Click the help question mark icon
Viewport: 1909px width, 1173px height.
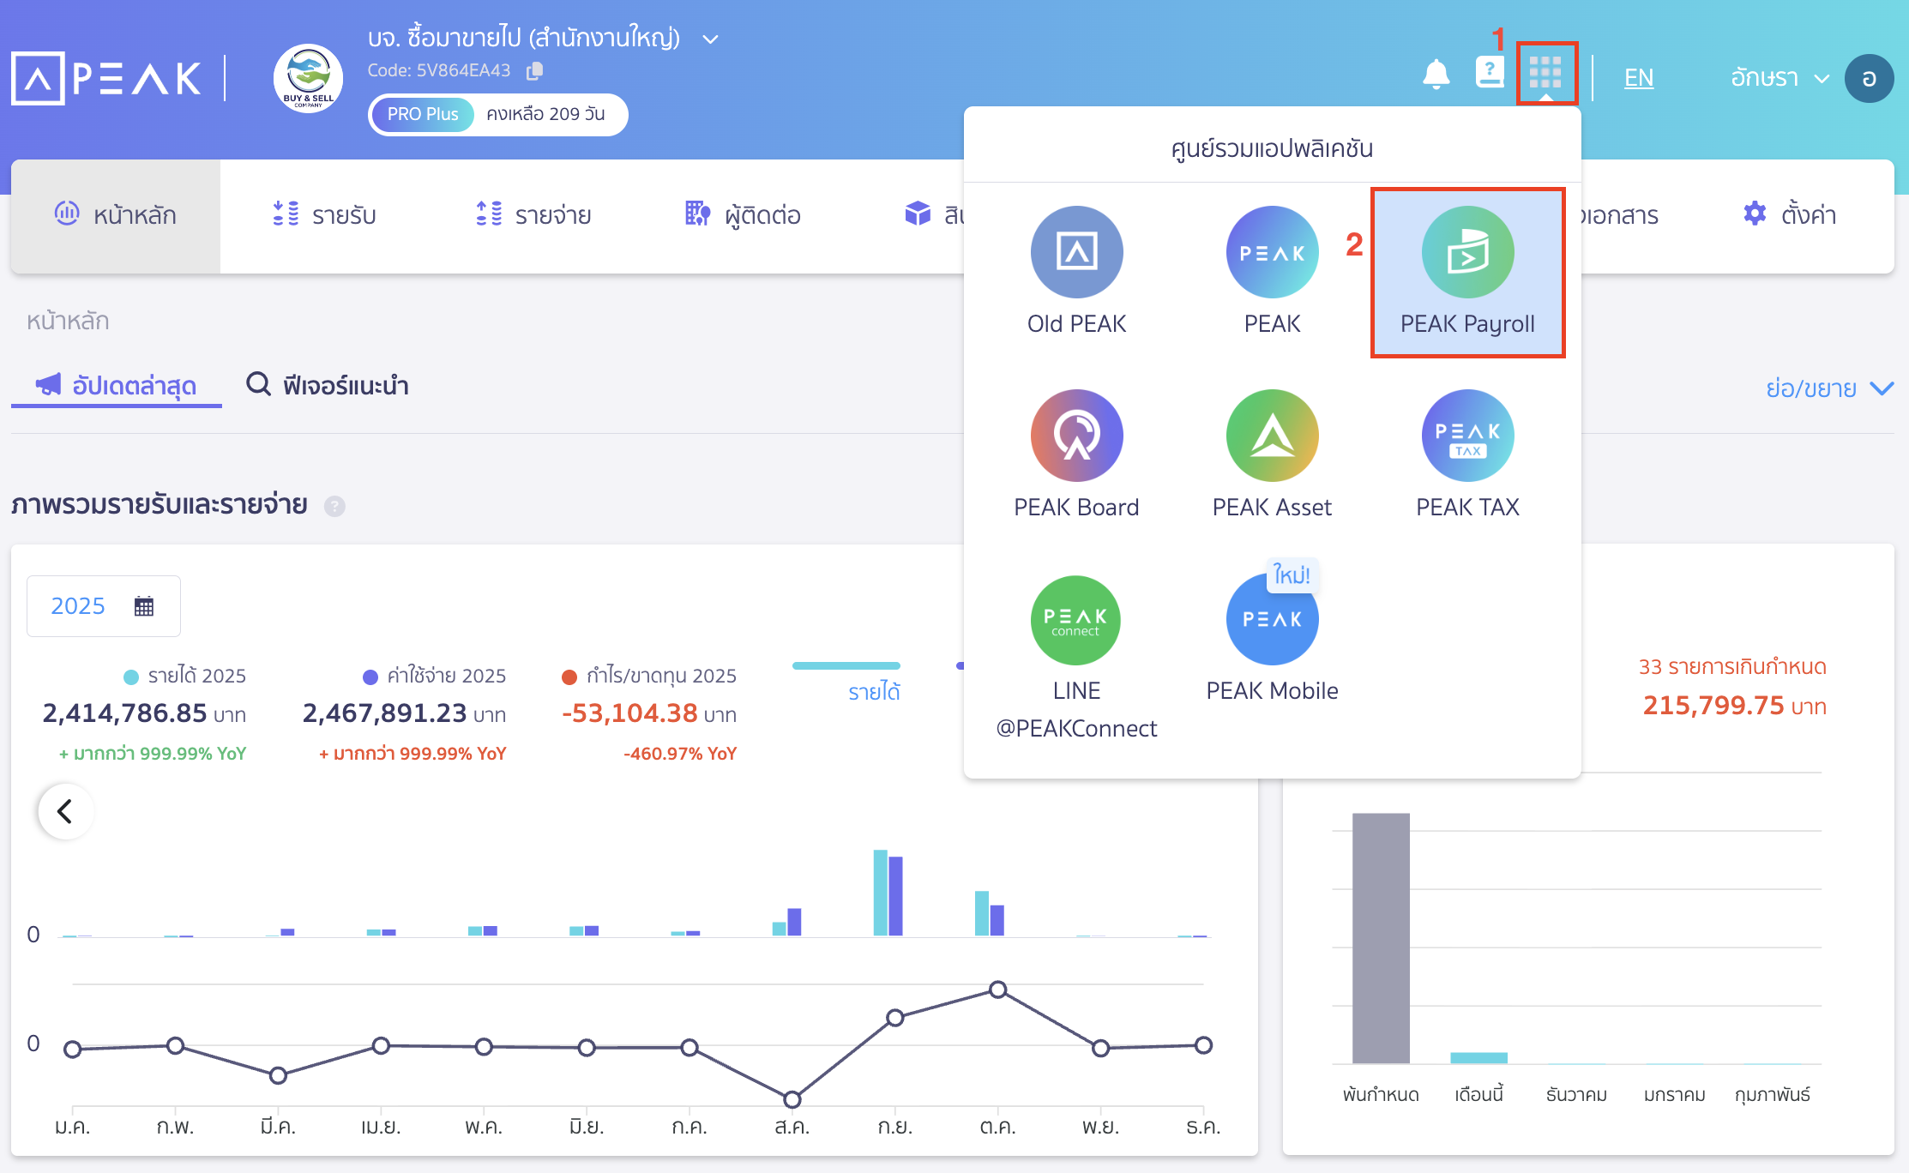(1490, 75)
